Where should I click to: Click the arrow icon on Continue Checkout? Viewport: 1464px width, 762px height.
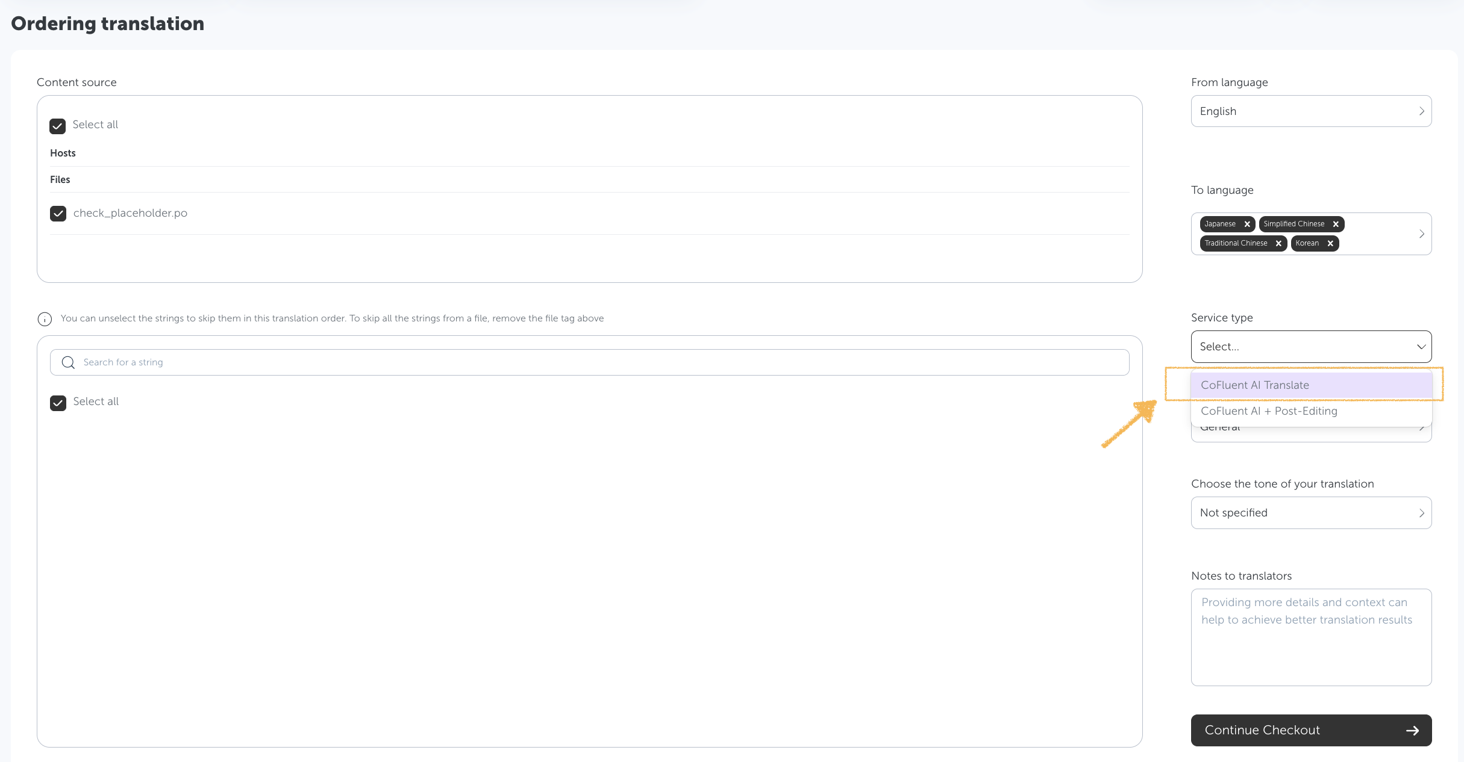pos(1412,730)
